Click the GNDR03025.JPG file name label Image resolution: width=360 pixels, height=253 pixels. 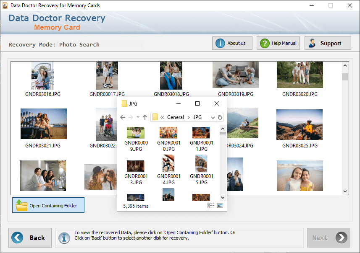point(300,146)
